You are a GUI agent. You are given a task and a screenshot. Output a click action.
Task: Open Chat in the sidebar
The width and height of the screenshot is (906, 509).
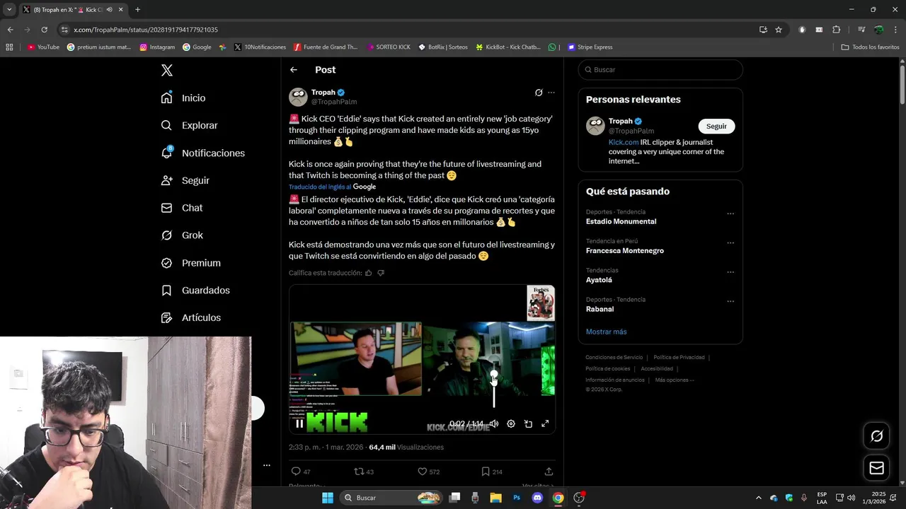[x=181, y=208]
